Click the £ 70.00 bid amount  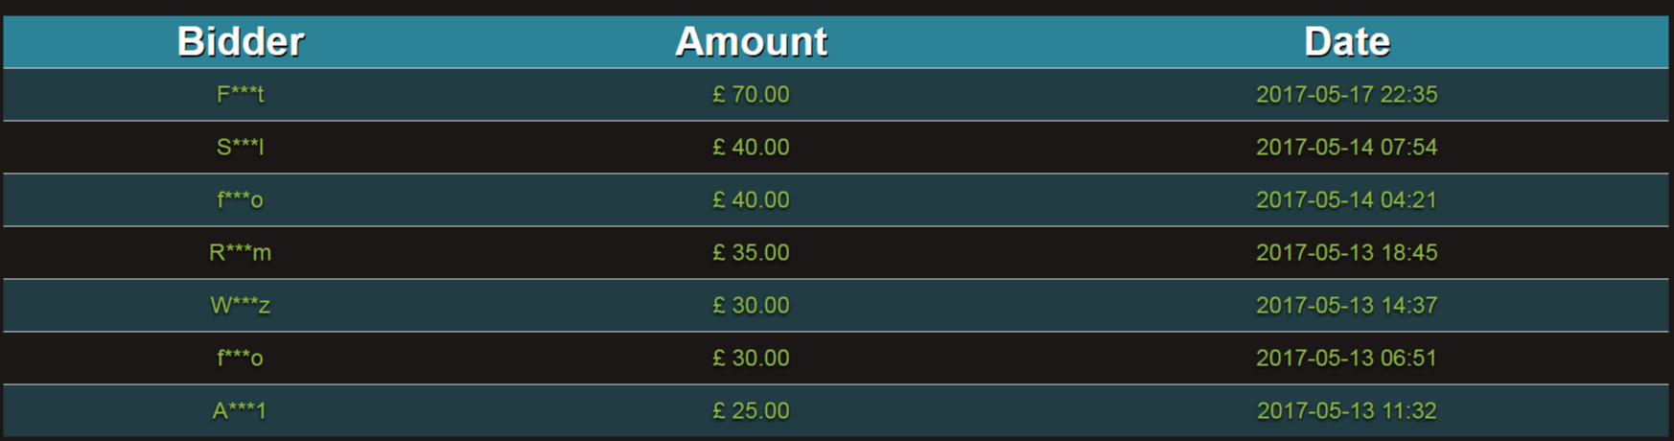[x=751, y=95]
